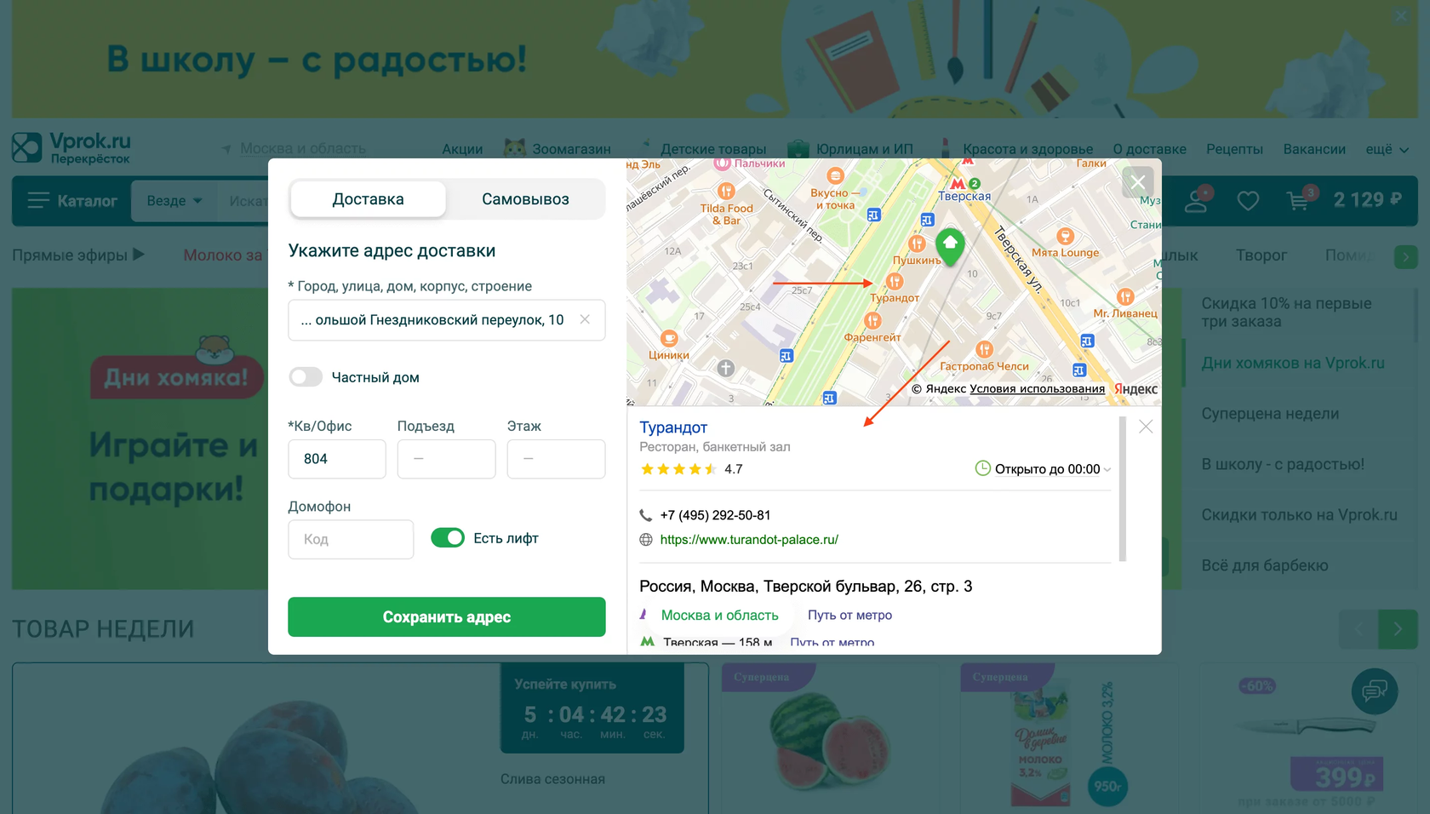
Task: Select the Гастропаб Челси map pin
Action: pyautogui.click(x=985, y=349)
